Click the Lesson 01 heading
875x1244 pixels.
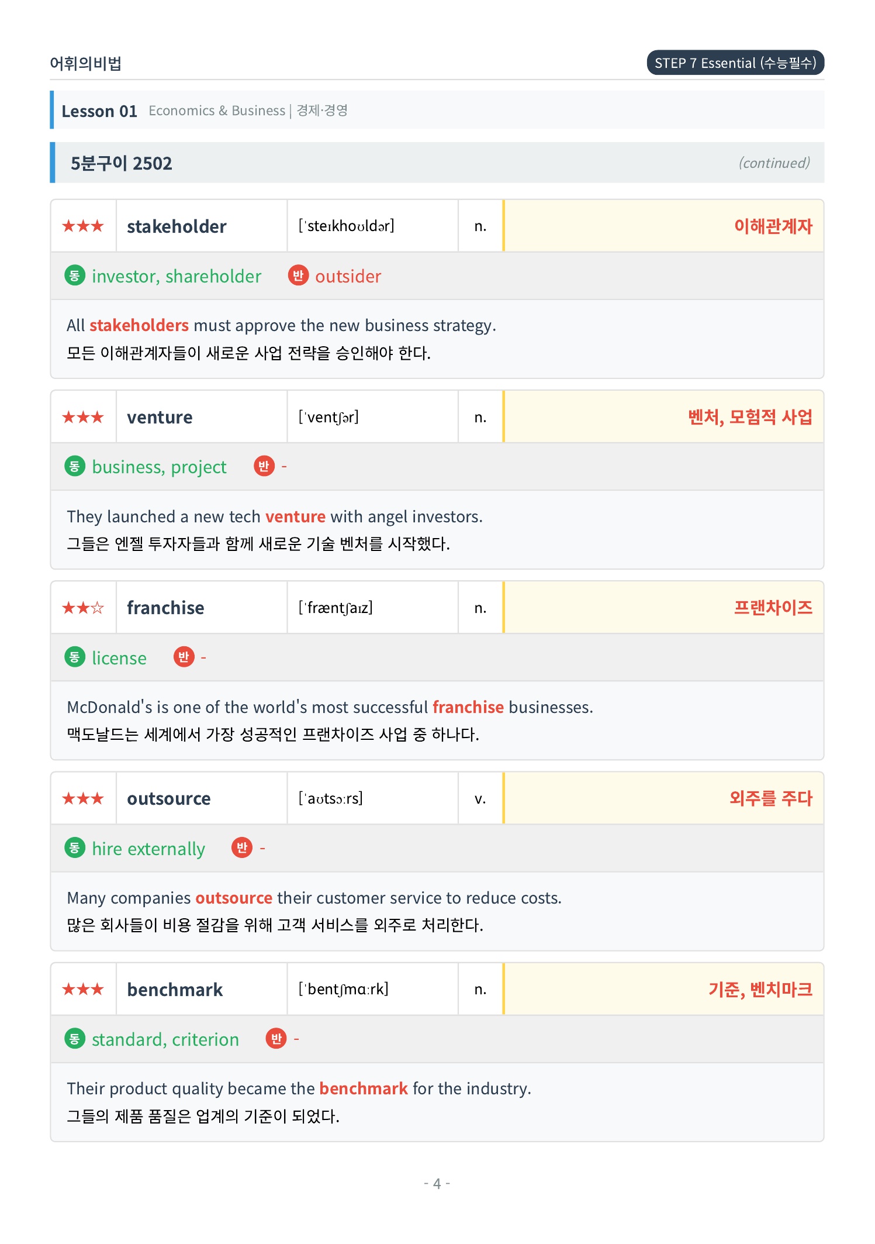99,111
